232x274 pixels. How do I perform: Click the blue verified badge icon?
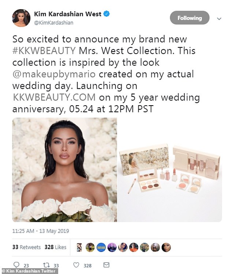(107, 14)
